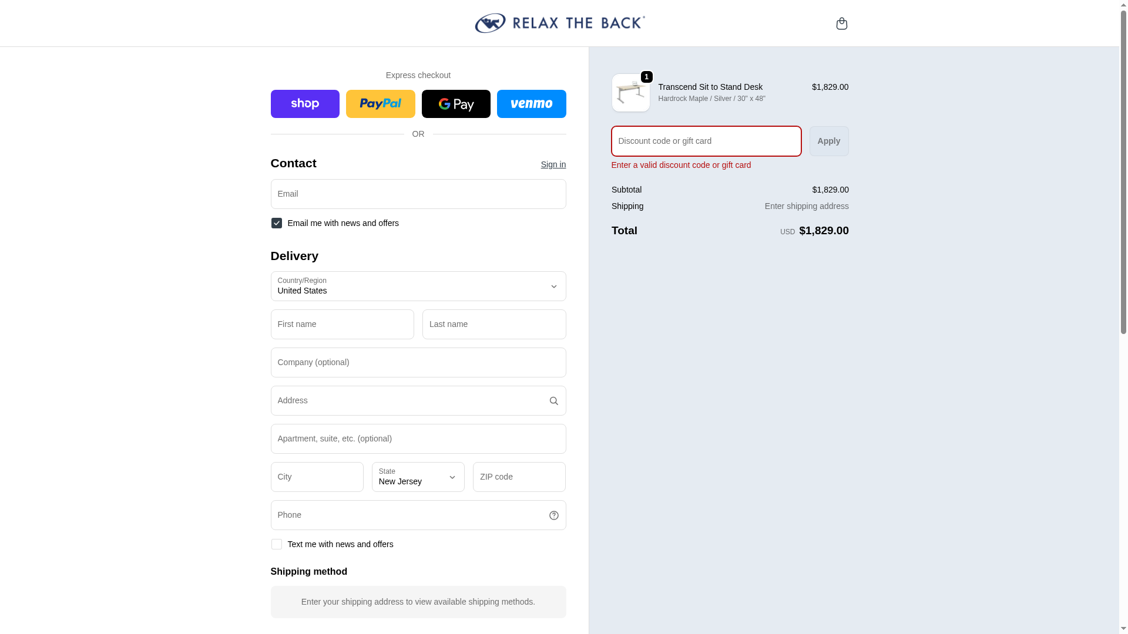Click the Sign in link

pos(553,164)
